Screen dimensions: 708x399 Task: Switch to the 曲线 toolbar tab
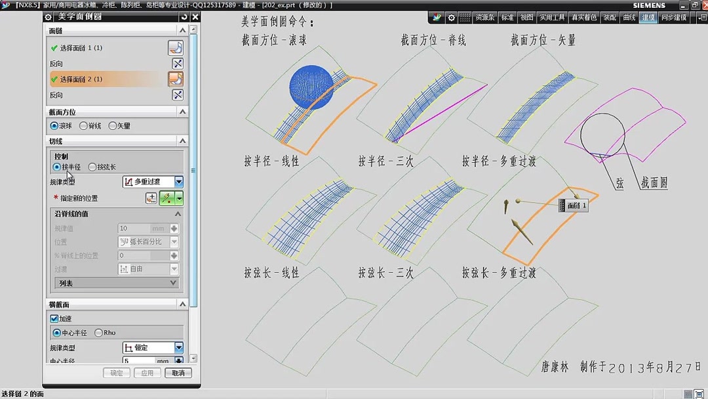629,17
